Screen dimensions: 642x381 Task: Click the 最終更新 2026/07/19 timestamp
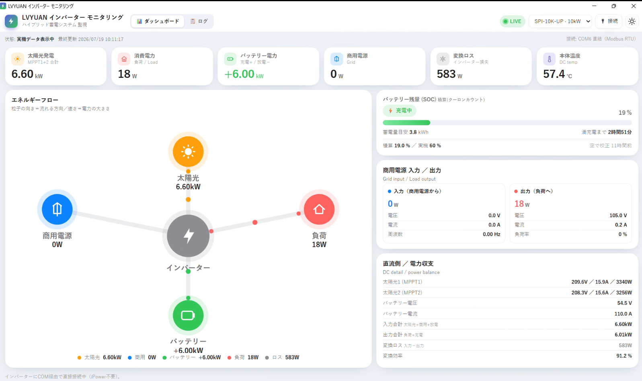coord(91,39)
